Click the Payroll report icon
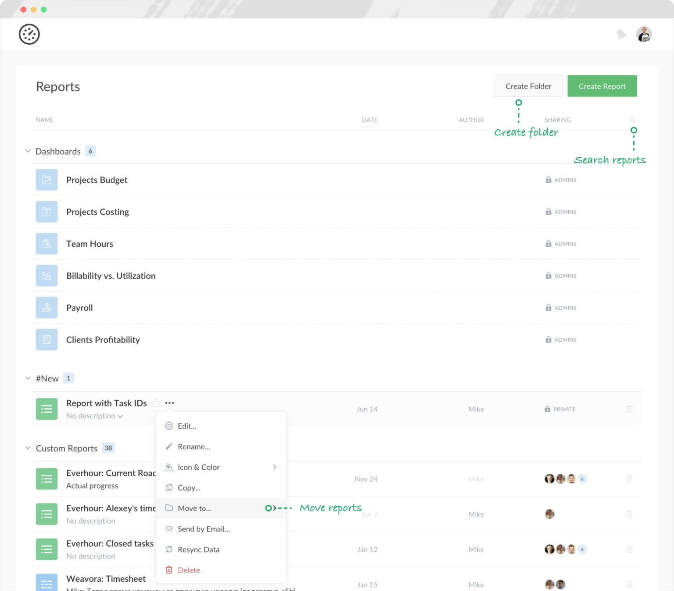The width and height of the screenshot is (674, 591). pyautogui.click(x=47, y=308)
